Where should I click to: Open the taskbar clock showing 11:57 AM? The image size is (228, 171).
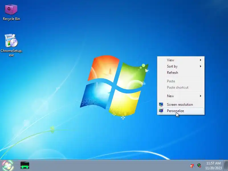coord(213,163)
